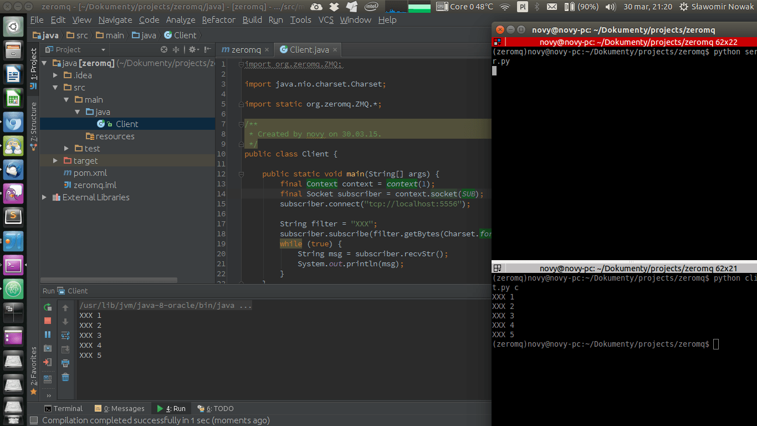Click the Pl keyboard layout indicator

click(522, 7)
